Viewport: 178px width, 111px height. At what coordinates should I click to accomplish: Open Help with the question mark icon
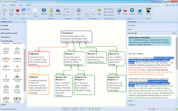(119, 10)
